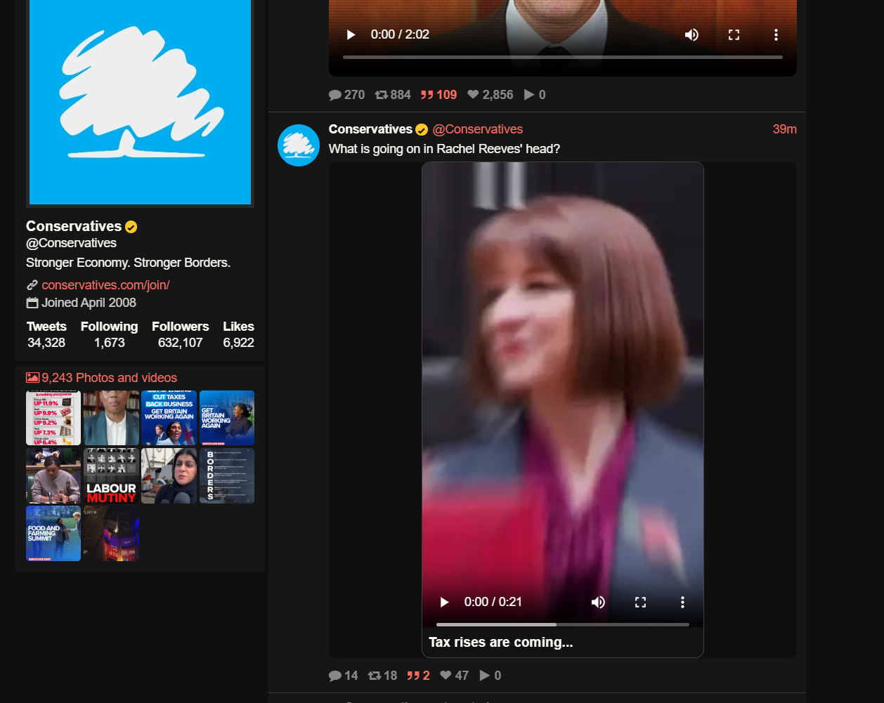Image resolution: width=884 pixels, height=703 pixels.
Task: Open the BORDERS thumbnail
Action: pyautogui.click(x=227, y=475)
